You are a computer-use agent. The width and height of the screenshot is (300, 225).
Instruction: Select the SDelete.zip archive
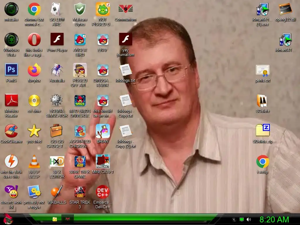[263, 130]
